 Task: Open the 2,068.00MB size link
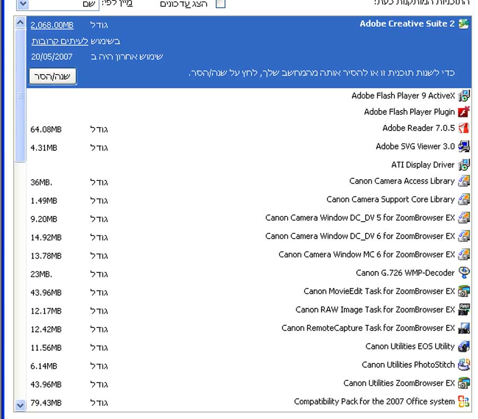(x=52, y=25)
